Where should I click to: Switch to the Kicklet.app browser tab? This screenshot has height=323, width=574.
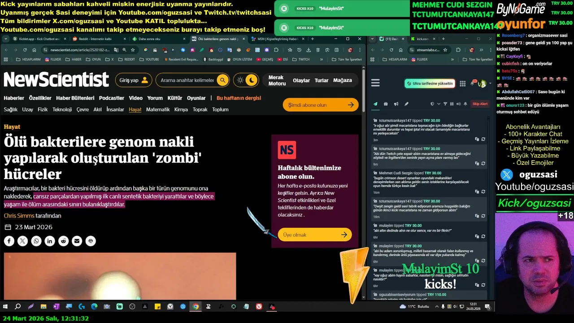coord(40,39)
